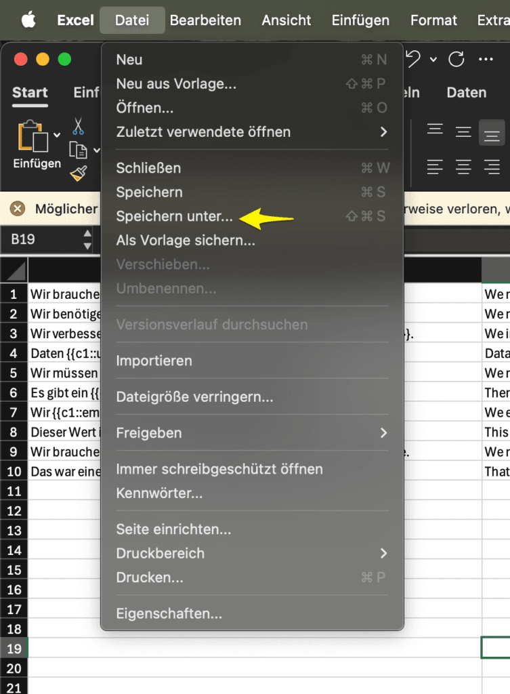Click the Format Painter brush icon
Image resolution: width=510 pixels, height=694 pixels.
[79, 173]
